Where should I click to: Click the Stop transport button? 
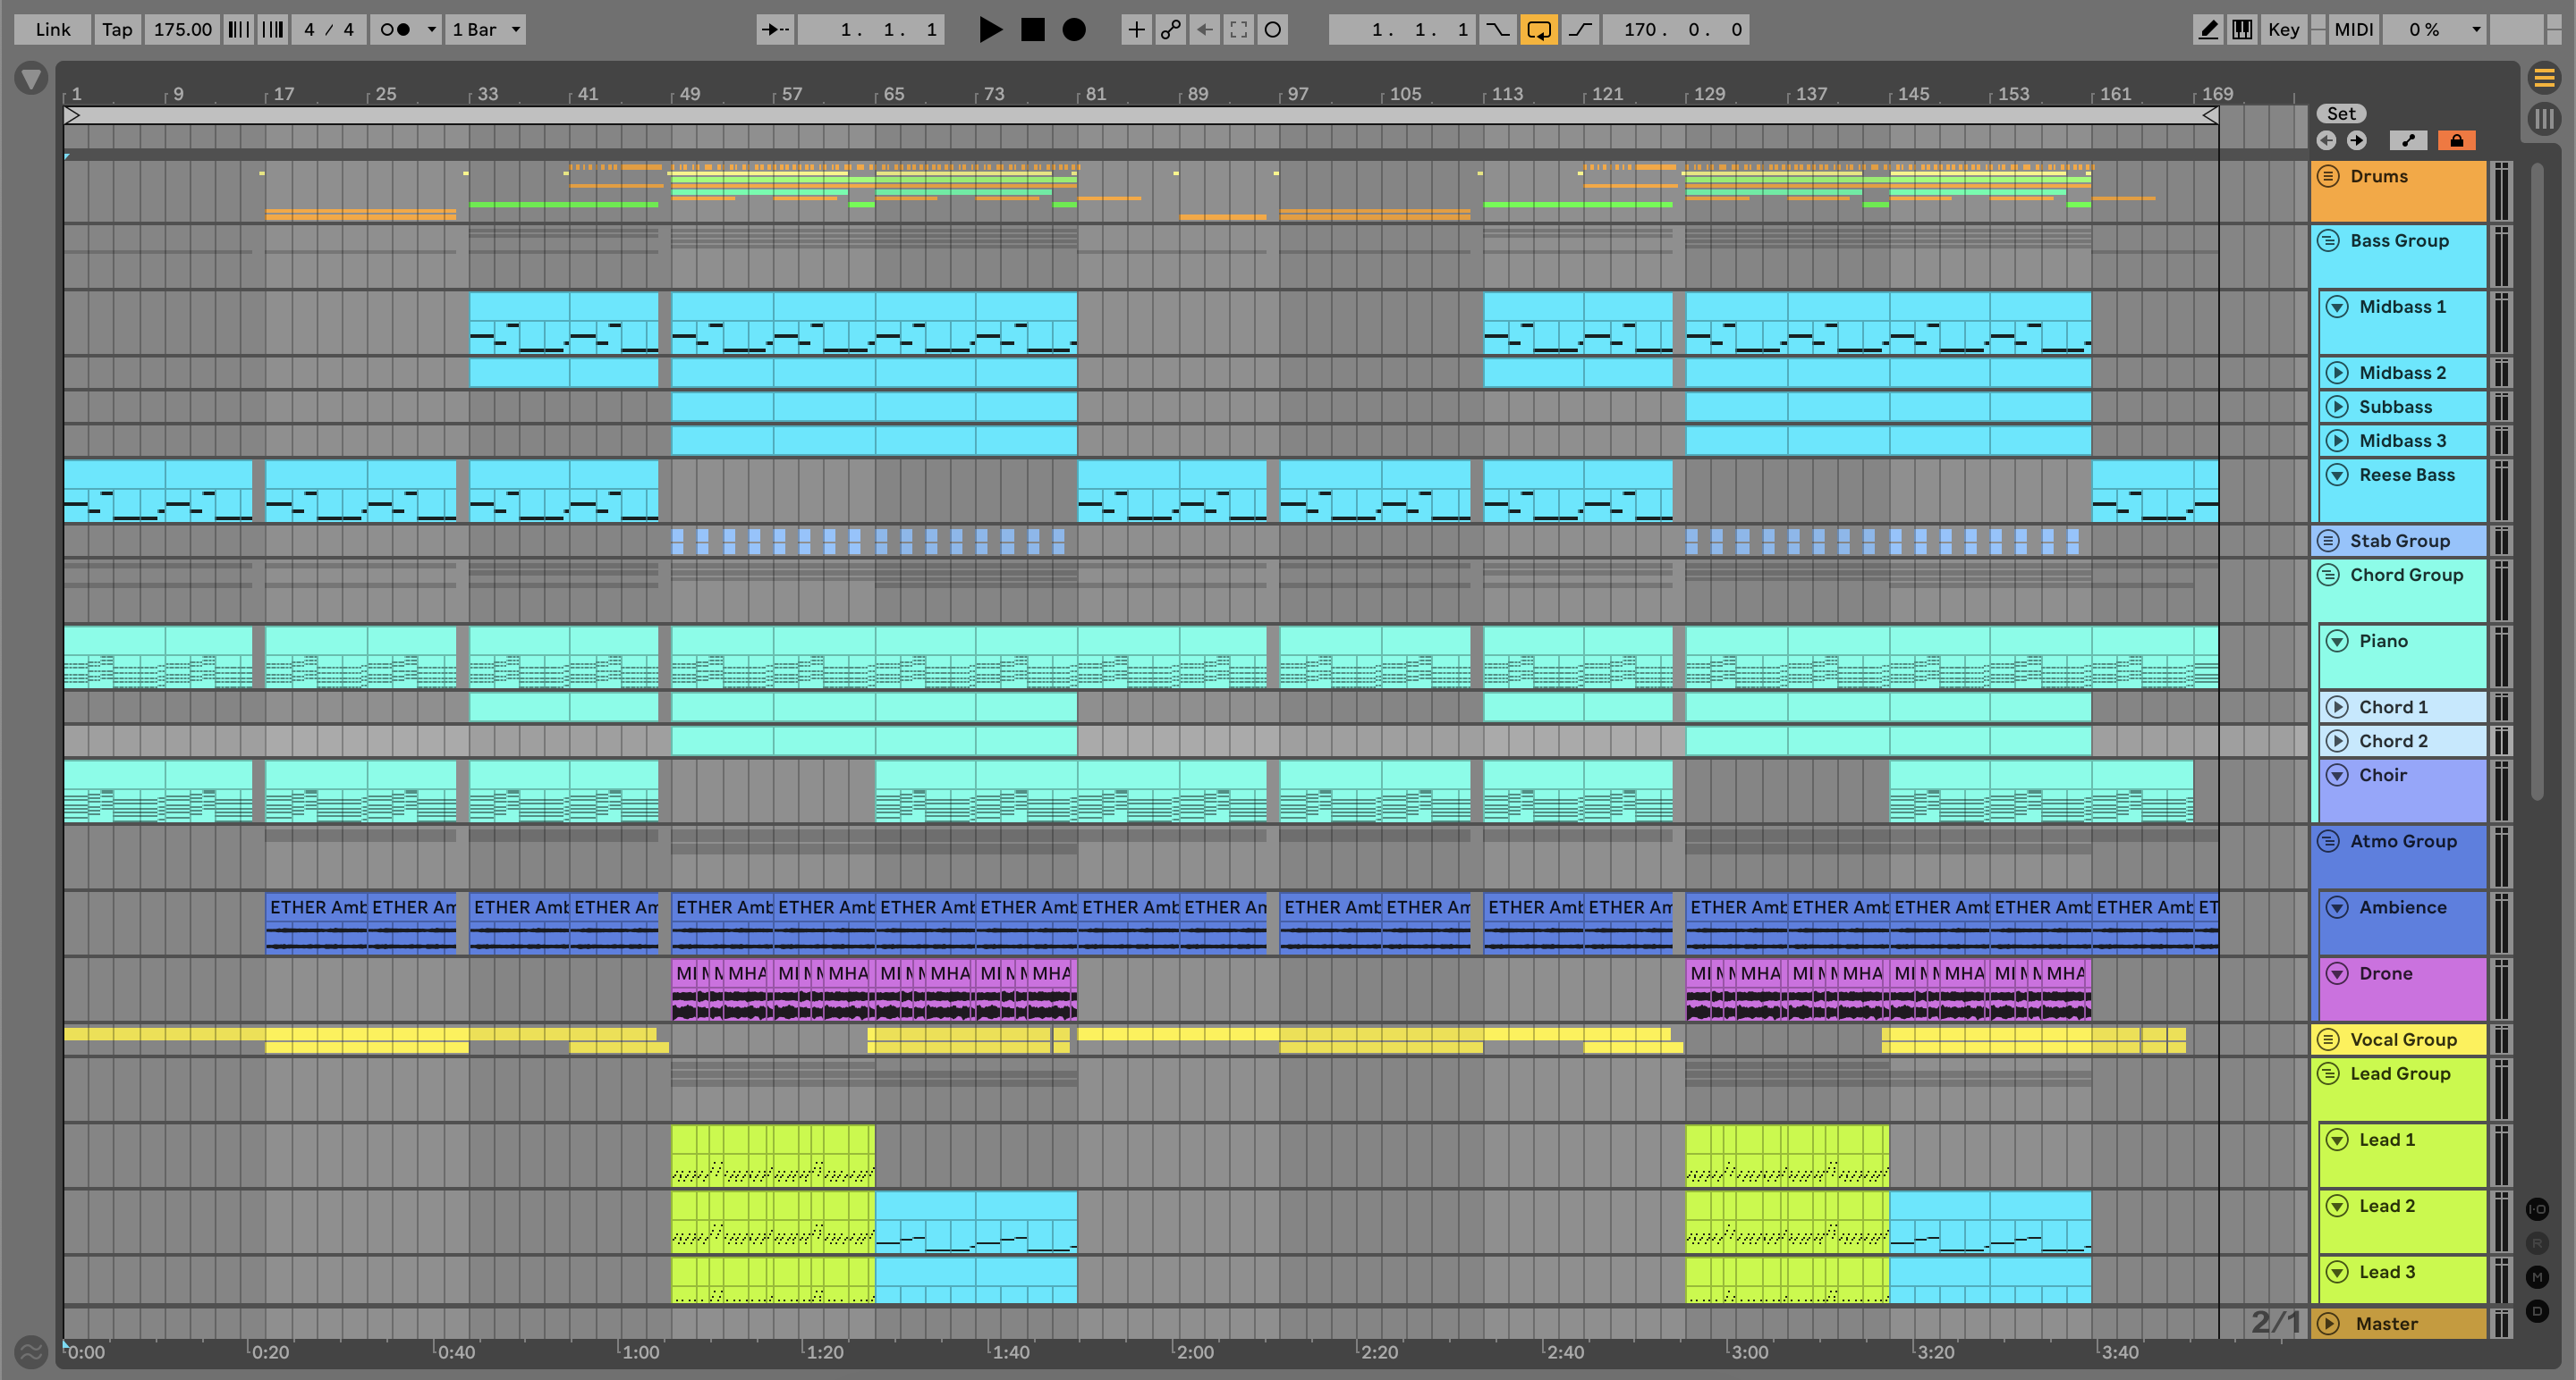click(x=1032, y=30)
